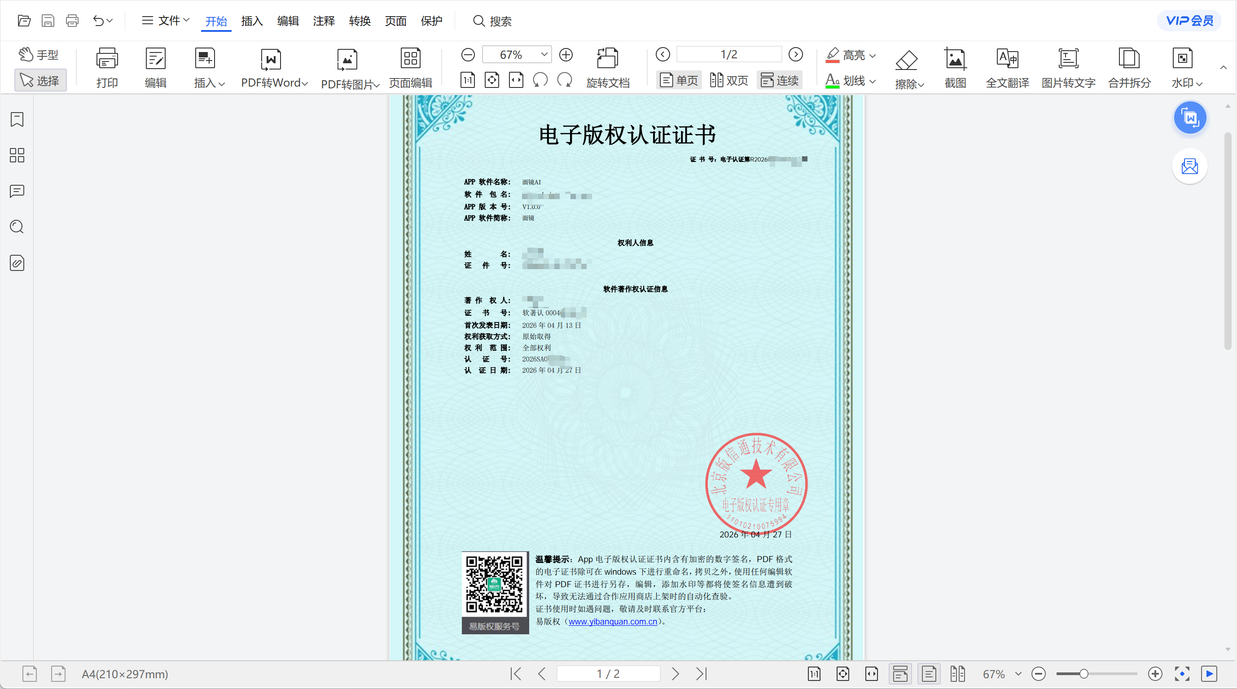Open the page thumbnails sidebar panel

[x=18, y=155]
